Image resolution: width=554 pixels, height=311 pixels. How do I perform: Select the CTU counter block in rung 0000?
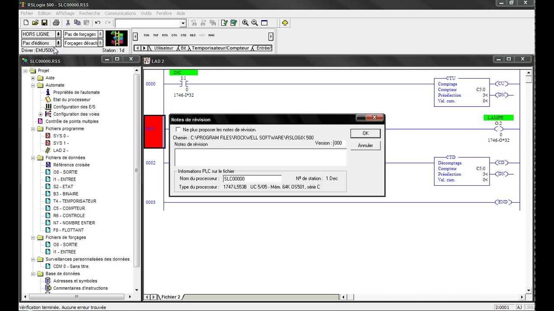coord(462,92)
